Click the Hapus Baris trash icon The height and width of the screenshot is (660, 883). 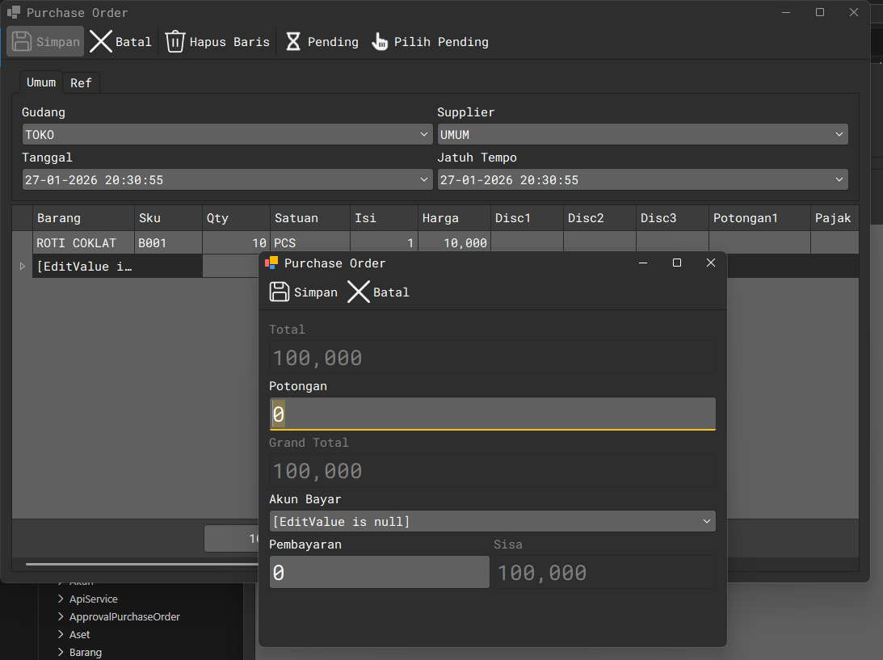point(175,42)
